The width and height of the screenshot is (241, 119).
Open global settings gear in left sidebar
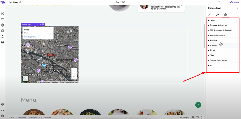[x=2, y=42]
